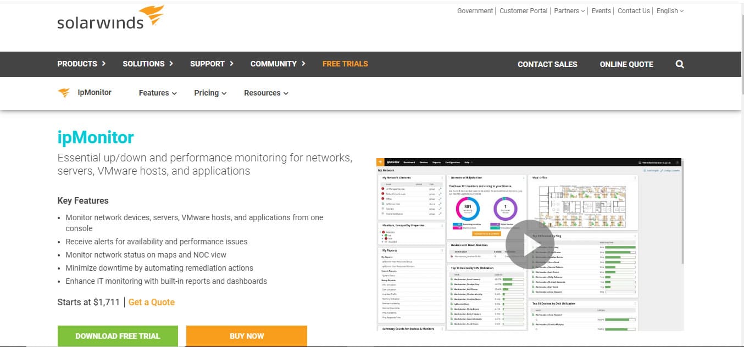Go to FREE TRIALS
The height and width of the screenshot is (347, 744).
click(x=345, y=64)
